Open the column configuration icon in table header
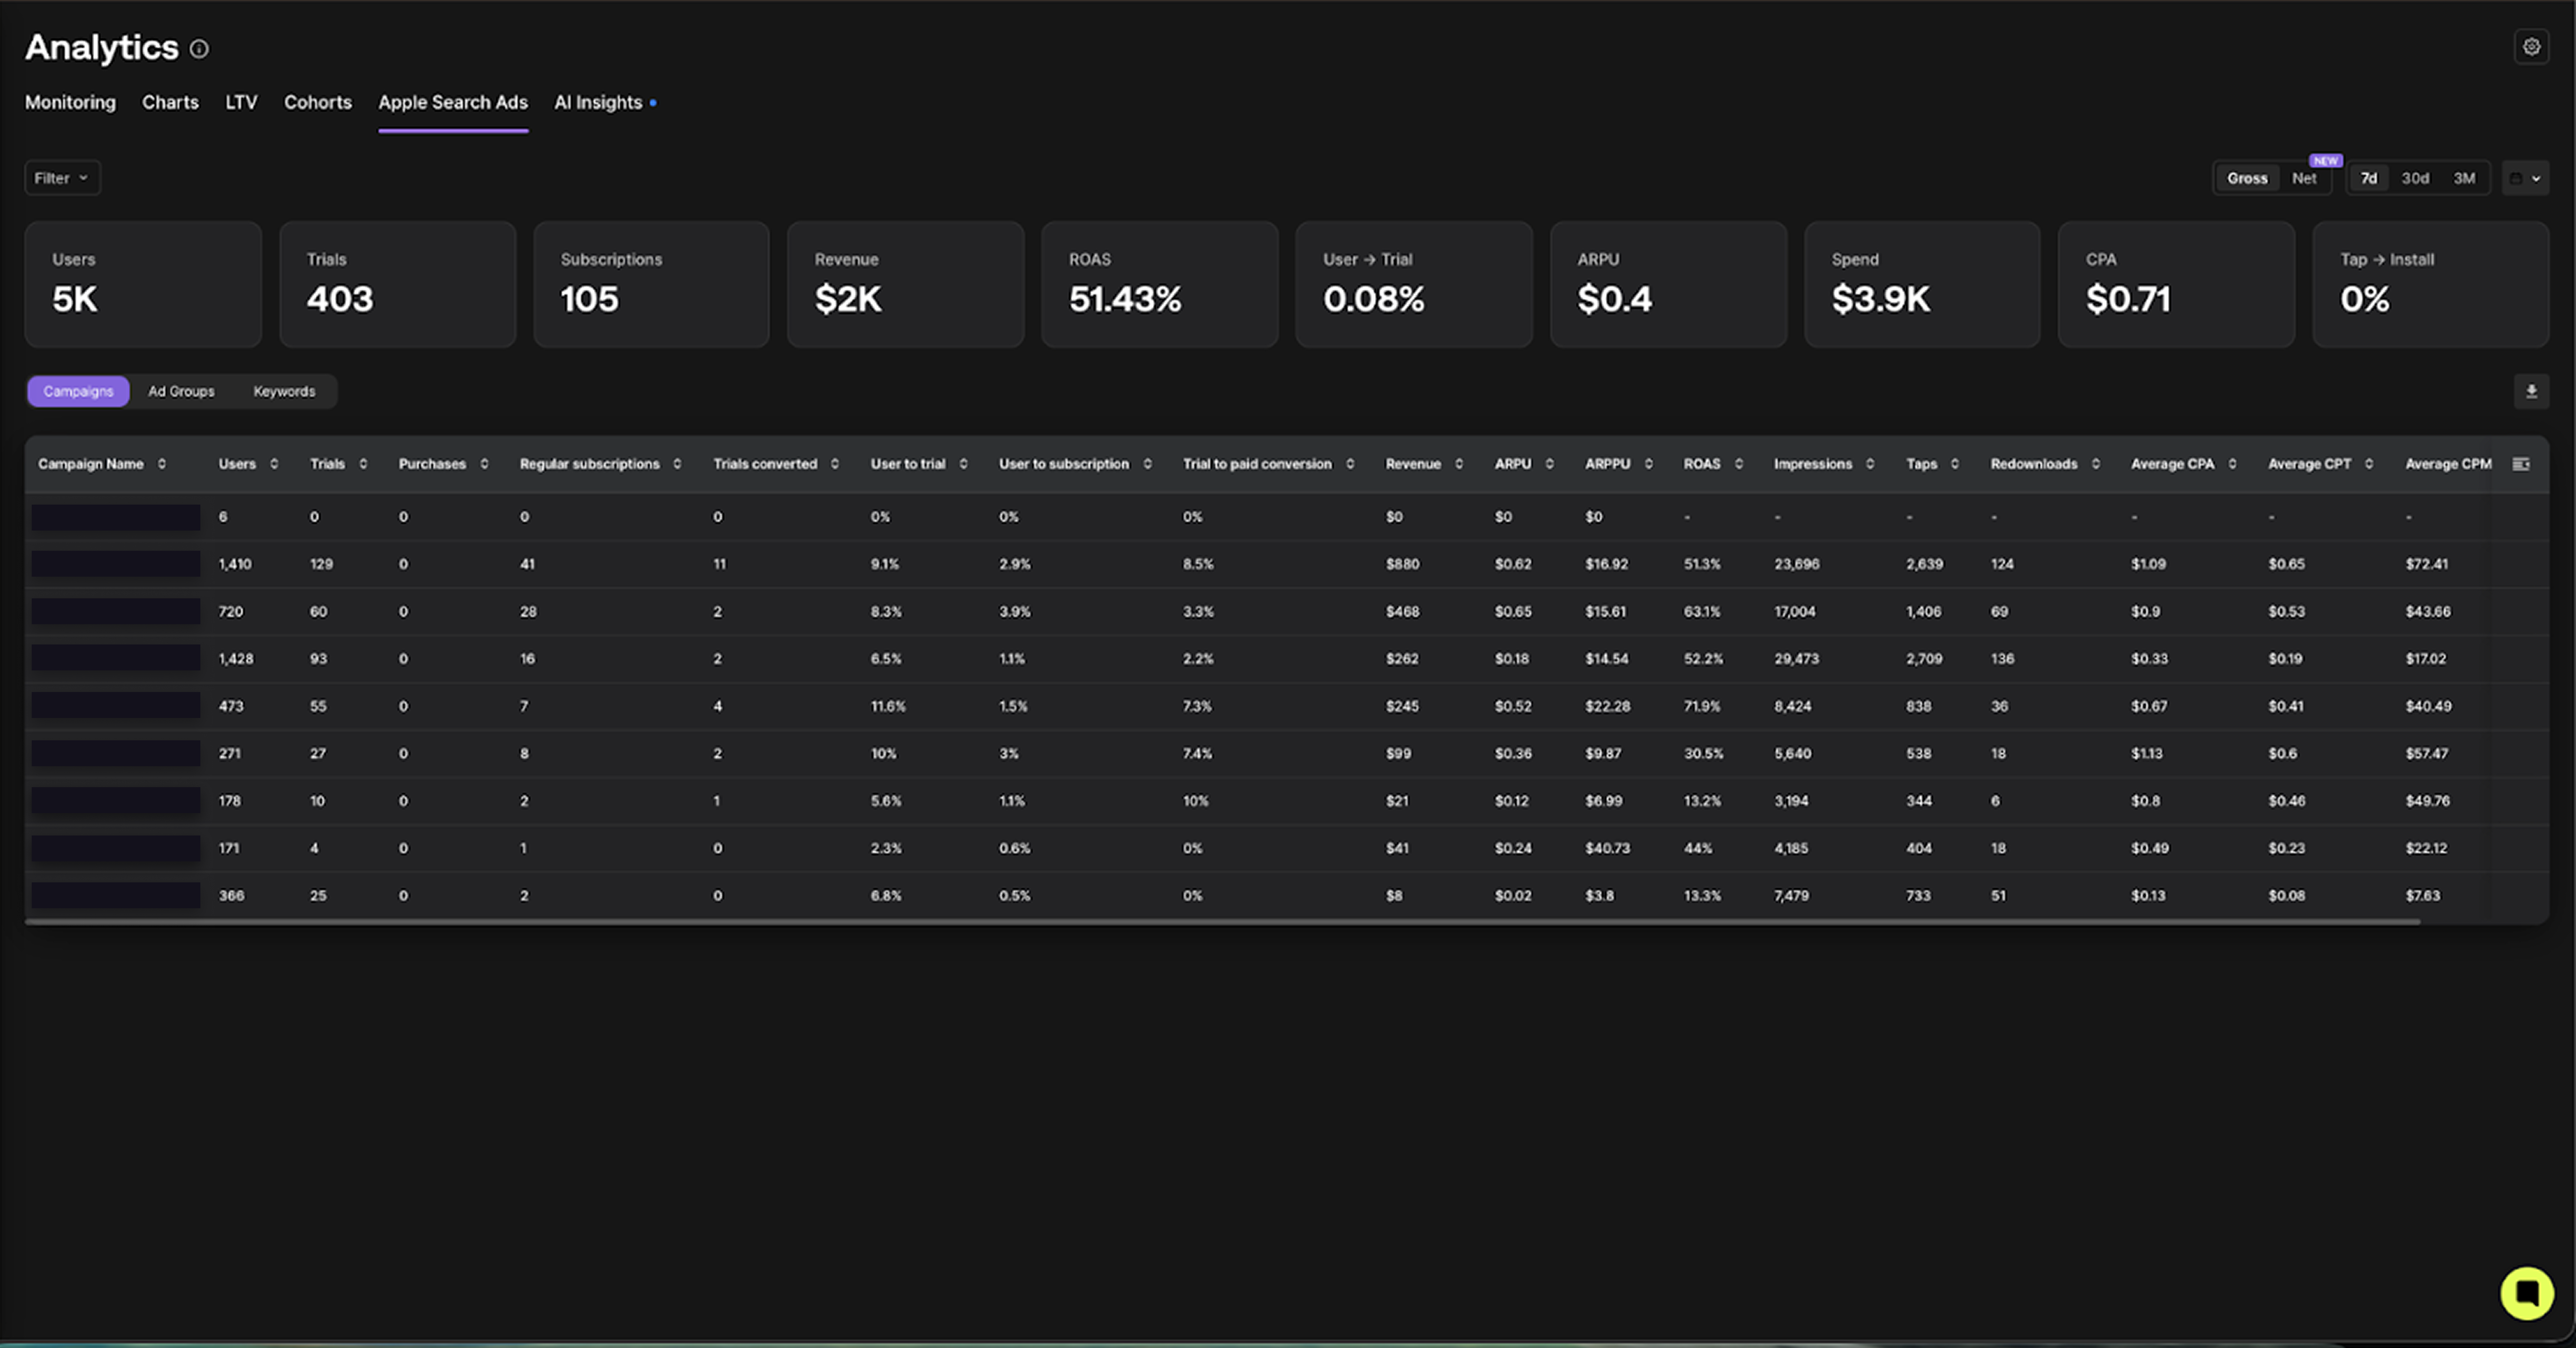Screen dimensions: 2576x1348 (2522, 464)
